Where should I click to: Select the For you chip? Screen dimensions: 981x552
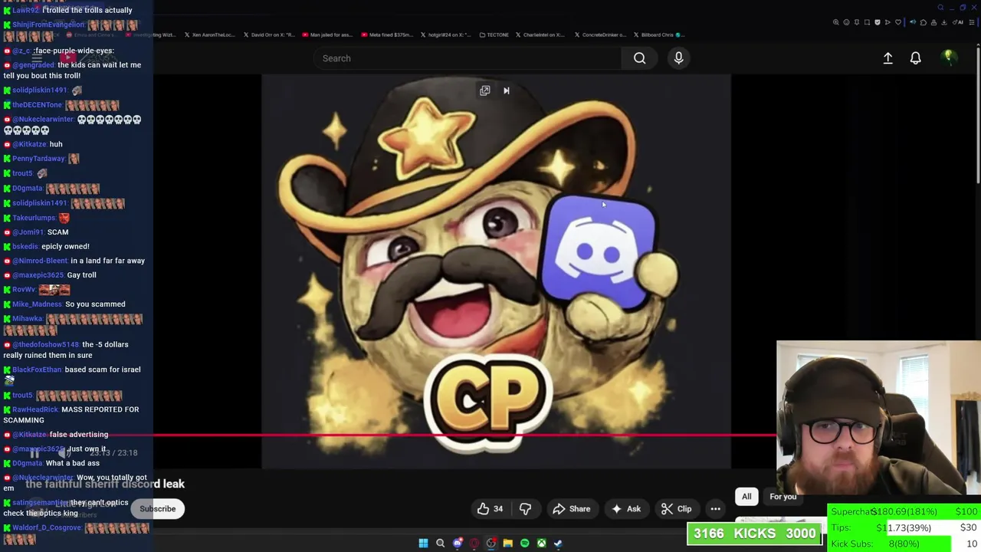tap(783, 497)
